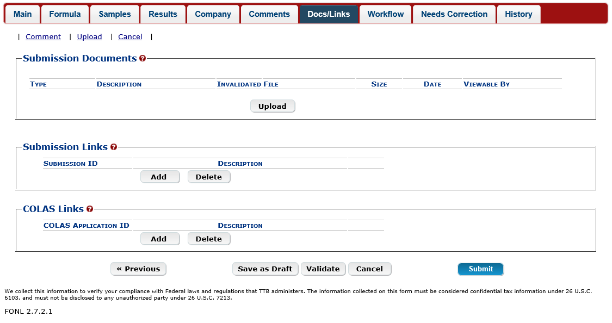Image resolution: width=612 pixels, height=323 pixels.
Task: Switch to the Main tab
Action: pos(22,14)
